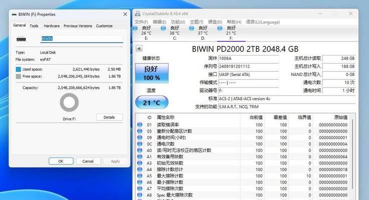The width and height of the screenshot is (369, 200).
Task: Click the blue Used space swatch
Action: 19,69
